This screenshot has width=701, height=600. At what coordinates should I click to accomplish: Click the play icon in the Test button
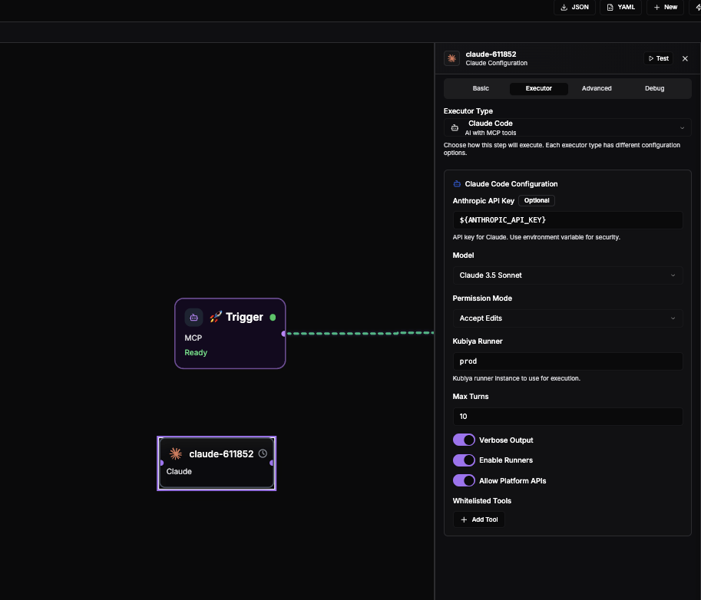651,58
